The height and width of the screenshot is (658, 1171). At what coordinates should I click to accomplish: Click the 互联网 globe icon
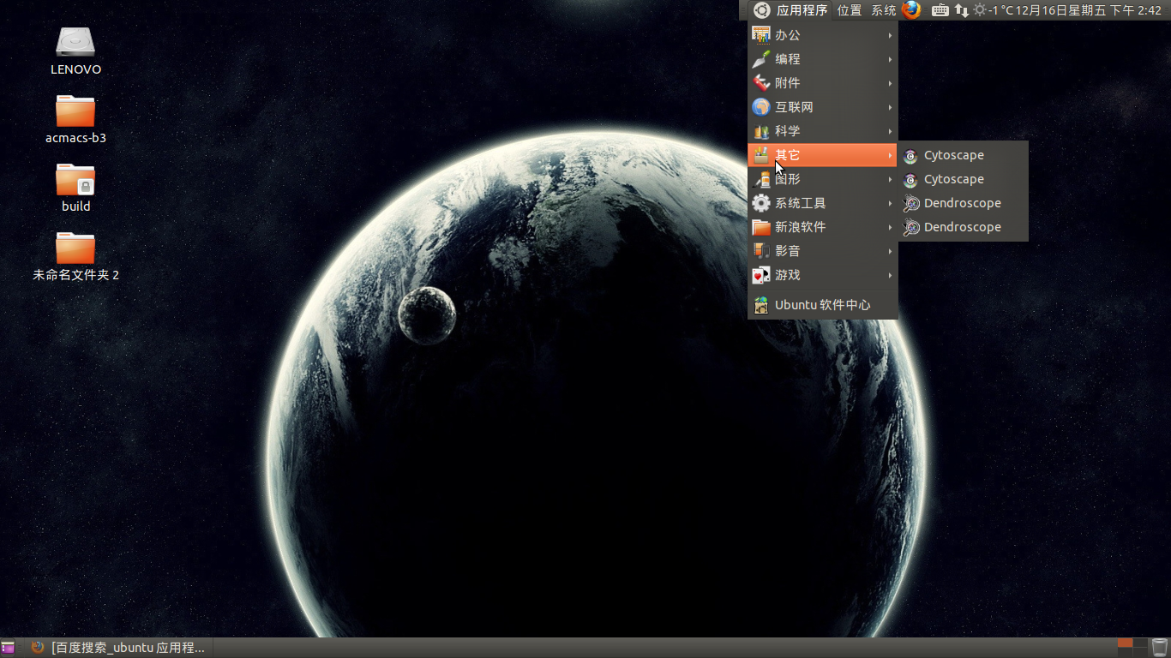761,107
